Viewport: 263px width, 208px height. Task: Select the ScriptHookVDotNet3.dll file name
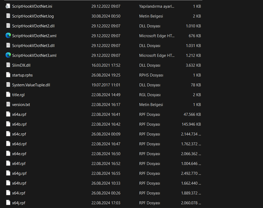tap(33, 46)
